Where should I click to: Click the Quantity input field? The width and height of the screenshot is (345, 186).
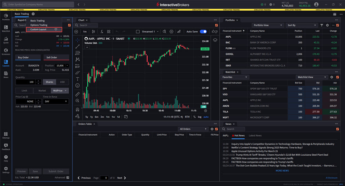pyautogui.click(x=26, y=82)
